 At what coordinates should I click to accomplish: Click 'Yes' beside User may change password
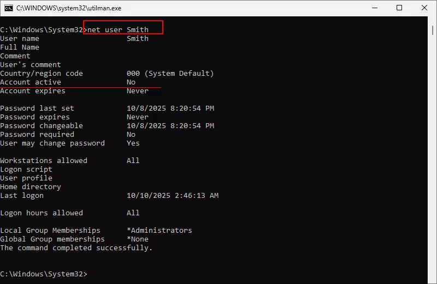[x=133, y=143]
